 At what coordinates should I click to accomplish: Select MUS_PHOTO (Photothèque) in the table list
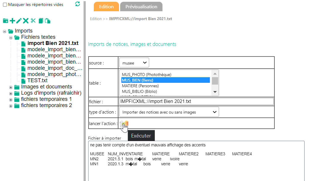pos(165,75)
